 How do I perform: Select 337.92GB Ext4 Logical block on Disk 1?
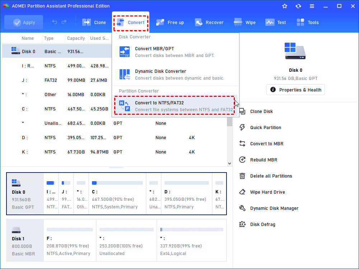tap(192, 240)
